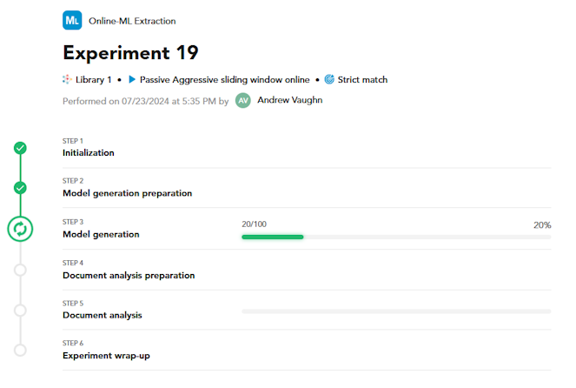This screenshot has width=576, height=388.
Task: Select the Initialization step row
Action: pos(88,153)
